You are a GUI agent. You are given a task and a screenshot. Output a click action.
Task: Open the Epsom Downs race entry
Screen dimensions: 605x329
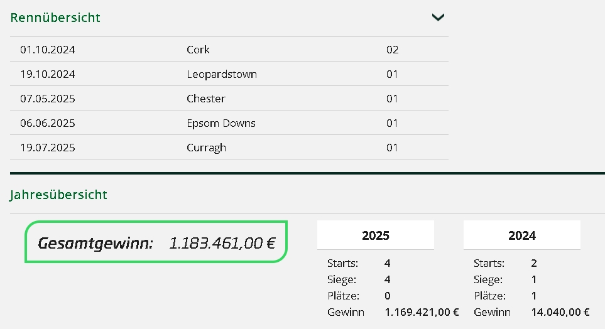(221, 123)
